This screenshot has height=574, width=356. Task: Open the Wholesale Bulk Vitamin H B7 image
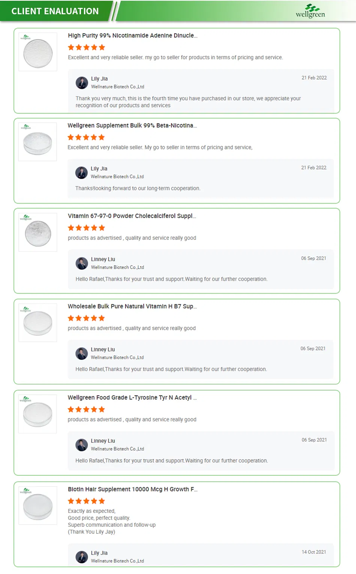point(38,323)
